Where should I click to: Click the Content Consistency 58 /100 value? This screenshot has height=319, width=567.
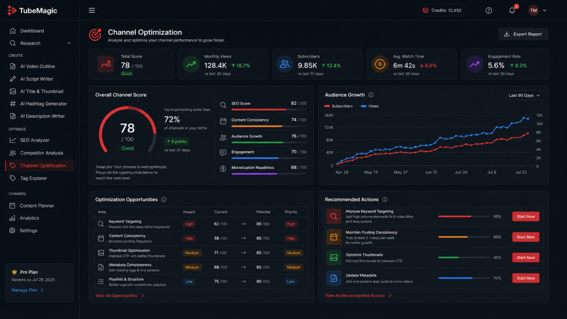(x=220, y=238)
